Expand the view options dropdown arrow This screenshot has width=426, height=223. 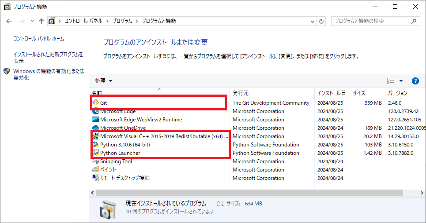pyautogui.click(x=401, y=81)
